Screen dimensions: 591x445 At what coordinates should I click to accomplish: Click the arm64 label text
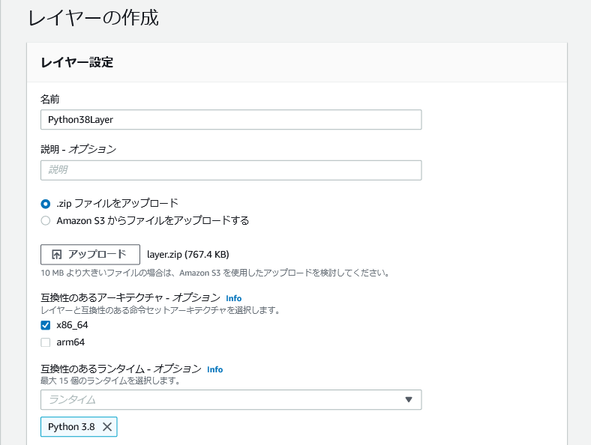pos(70,342)
